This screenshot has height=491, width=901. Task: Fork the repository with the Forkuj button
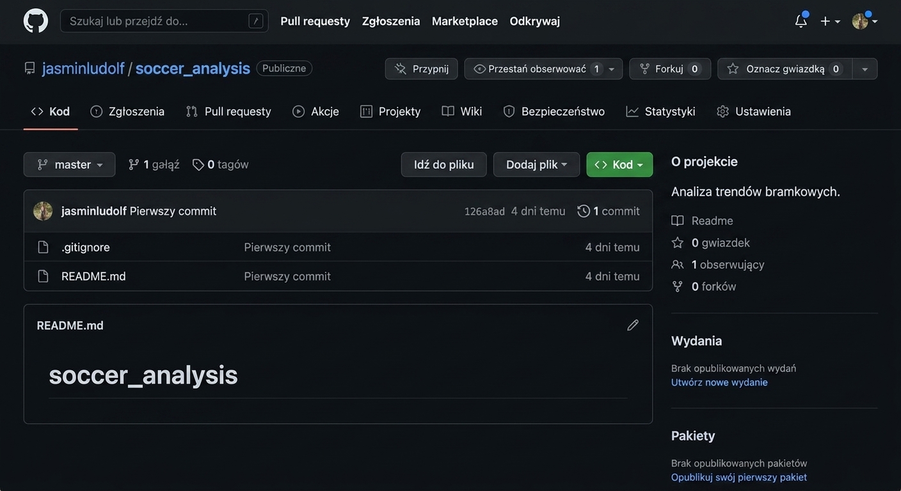[670, 69]
